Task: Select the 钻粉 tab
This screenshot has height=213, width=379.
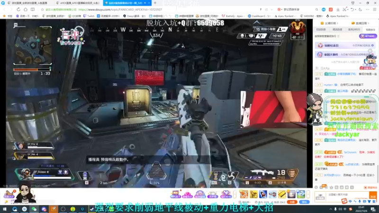Action: coord(370,30)
